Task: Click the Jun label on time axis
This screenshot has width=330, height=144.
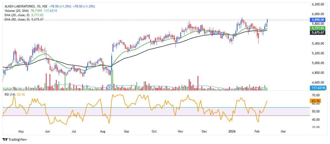Action: click(x=48, y=131)
